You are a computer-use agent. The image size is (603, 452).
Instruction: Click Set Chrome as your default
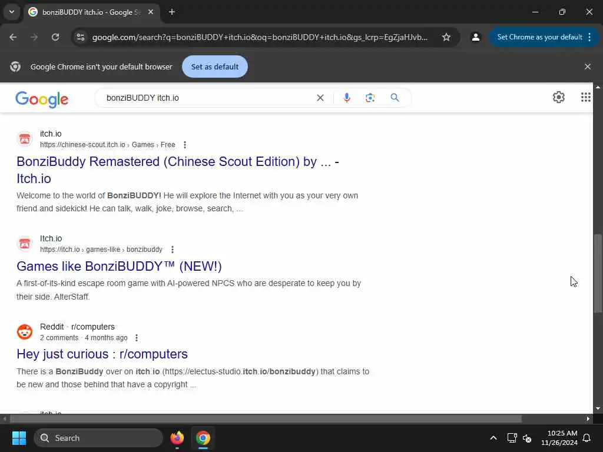[539, 37]
